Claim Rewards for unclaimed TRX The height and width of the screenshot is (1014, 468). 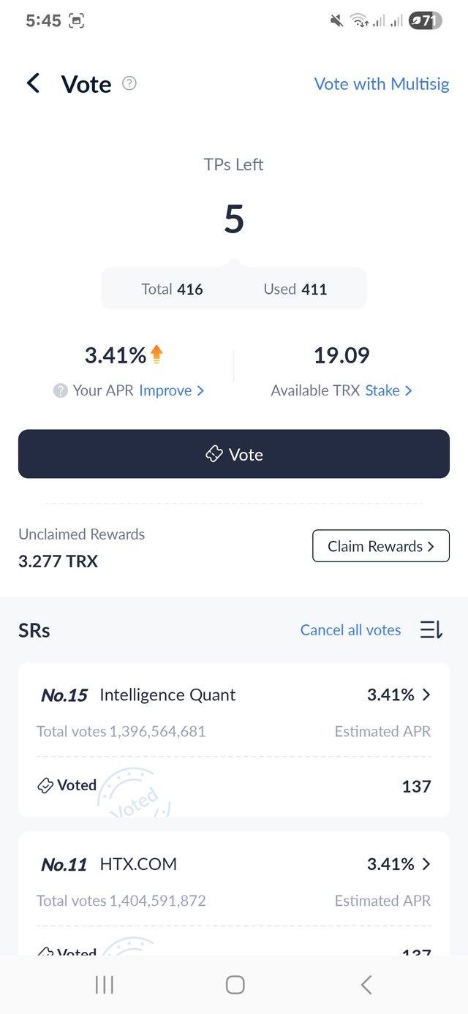click(380, 546)
